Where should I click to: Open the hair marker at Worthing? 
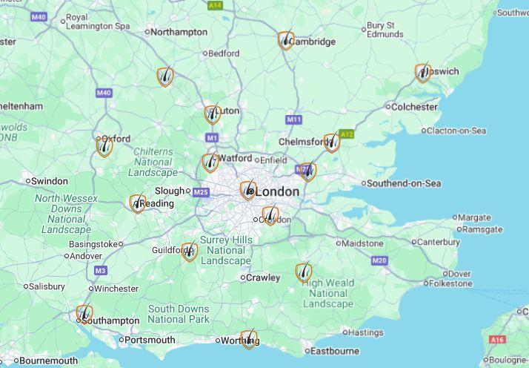(249, 338)
